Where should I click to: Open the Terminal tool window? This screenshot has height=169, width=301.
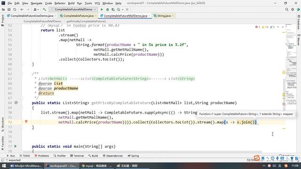pyautogui.click(x=77, y=156)
